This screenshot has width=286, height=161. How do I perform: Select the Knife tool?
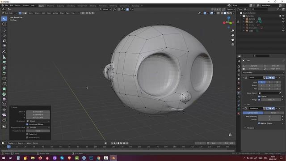coord(4,84)
